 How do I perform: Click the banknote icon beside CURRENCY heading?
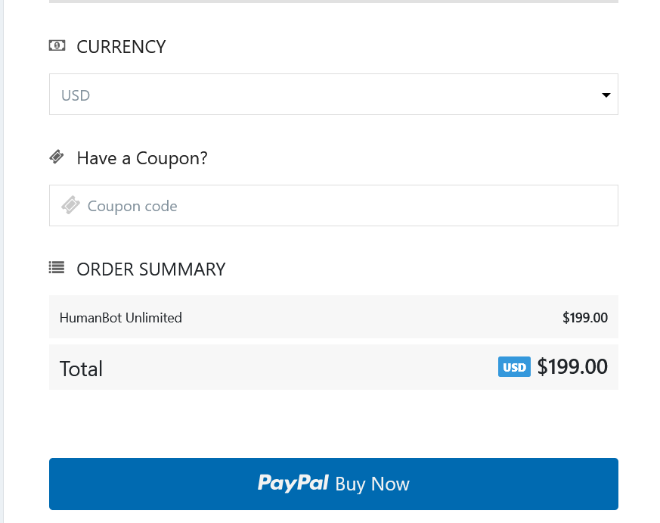point(57,46)
